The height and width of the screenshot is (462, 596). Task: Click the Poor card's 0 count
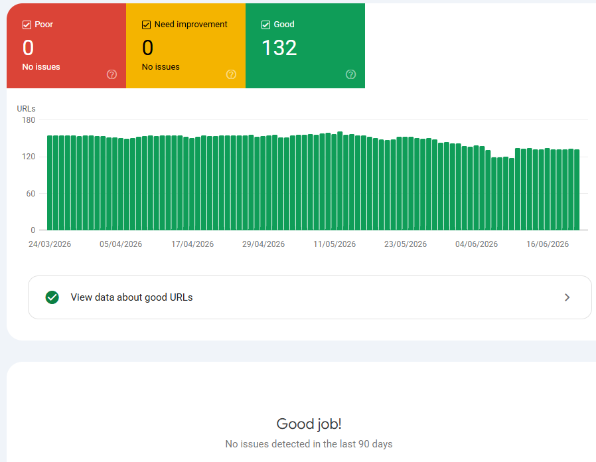28,48
